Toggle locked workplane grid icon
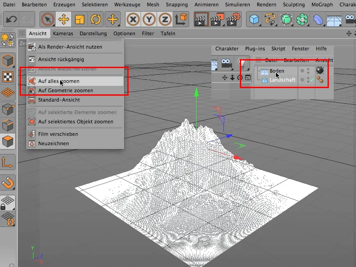This screenshot has width=356, height=267. tap(8, 203)
